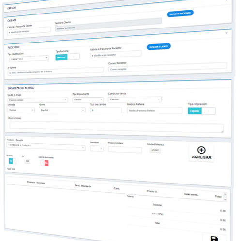Click the Médico Refiere input field
Screen dimensions: 242x241
tap(155, 111)
